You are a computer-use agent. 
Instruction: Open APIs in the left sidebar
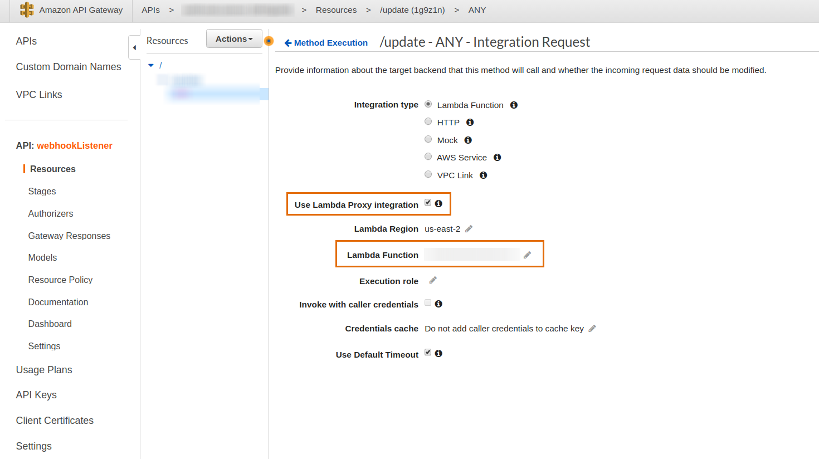coord(26,41)
